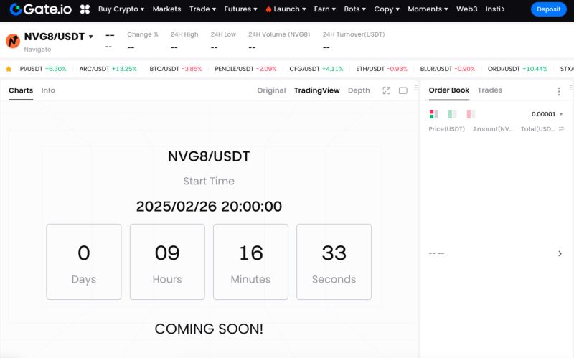Click the order book right chevron arrow
Screen dimensions: 574x358
coord(560,253)
